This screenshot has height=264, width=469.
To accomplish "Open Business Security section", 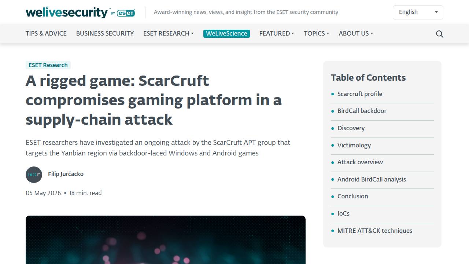I will (105, 33).
